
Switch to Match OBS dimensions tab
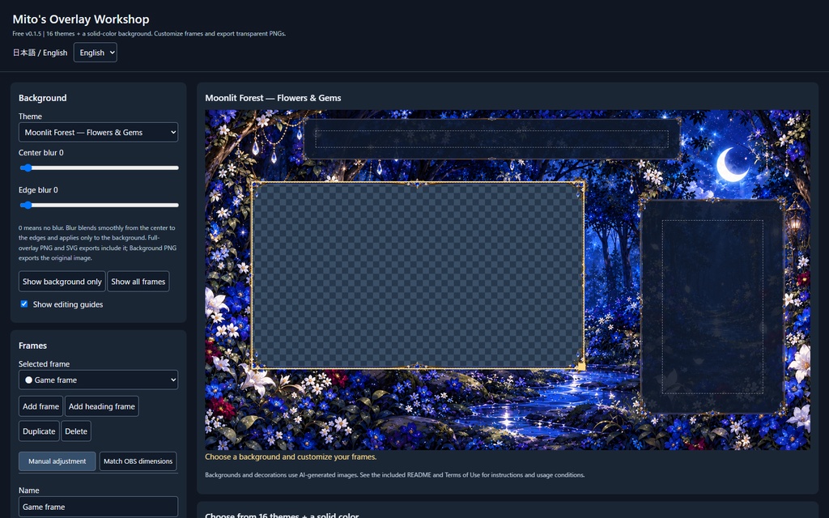click(138, 461)
